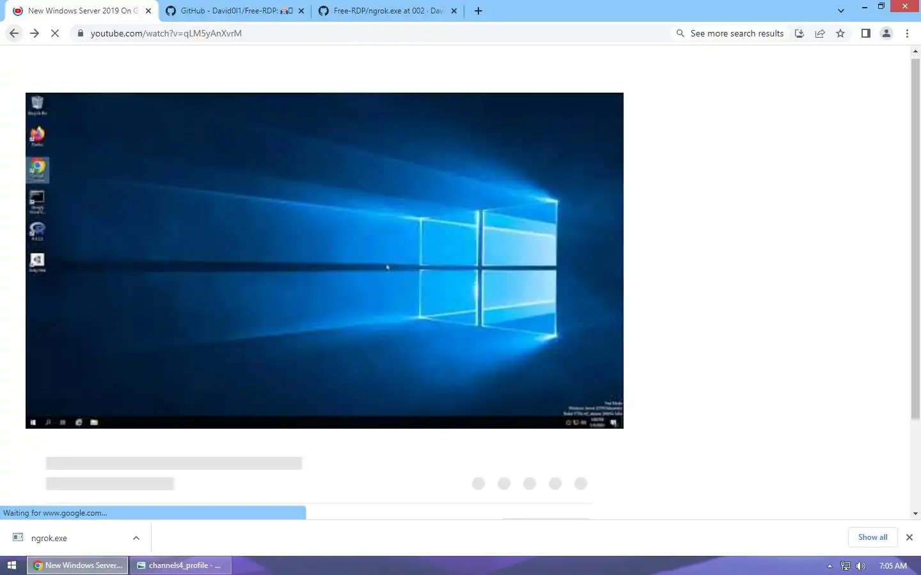The width and height of the screenshot is (921, 575).
Task: Select channels4_profile taskbar item
Action: (x=181, y=565)
